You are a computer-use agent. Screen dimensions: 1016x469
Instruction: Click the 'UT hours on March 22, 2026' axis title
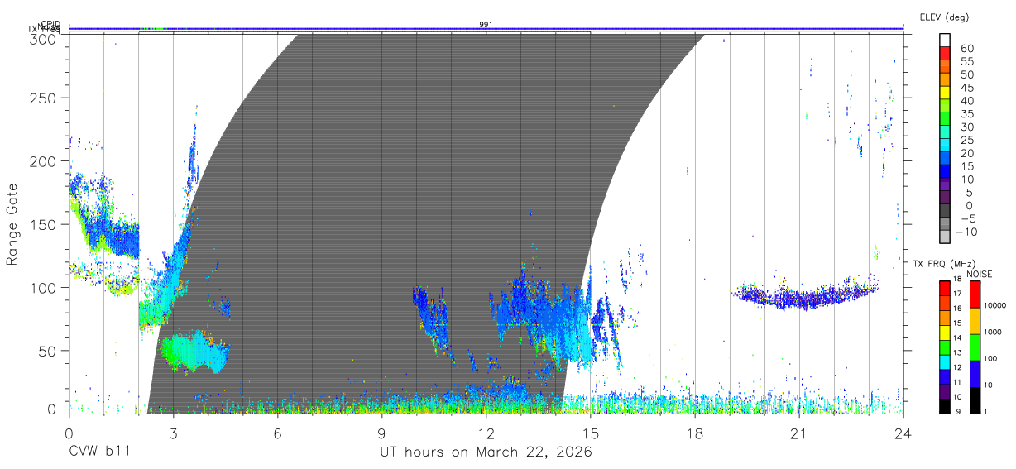click(486, 452)
